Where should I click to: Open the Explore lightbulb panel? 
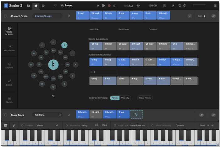[9, 65]
